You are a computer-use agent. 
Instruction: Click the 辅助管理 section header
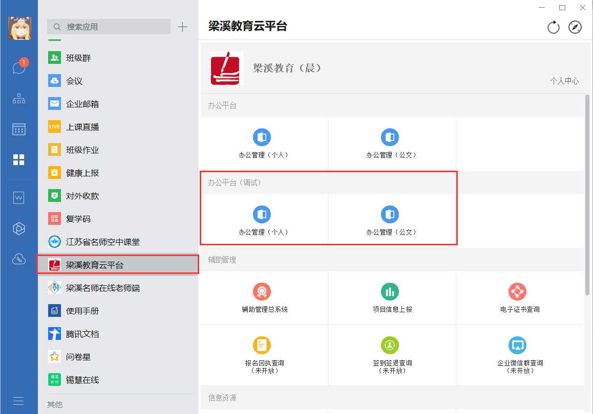[222, 260]
